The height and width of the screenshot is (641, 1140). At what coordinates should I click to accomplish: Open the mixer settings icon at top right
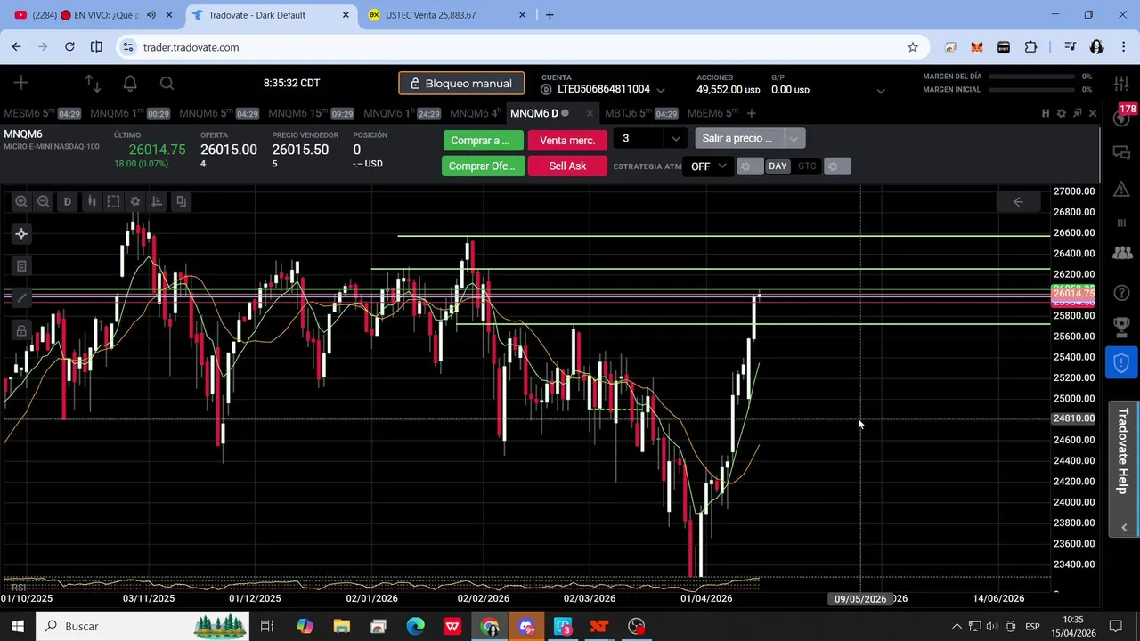pos(1122,83)
